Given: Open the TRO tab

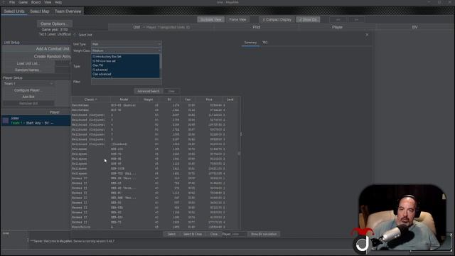Looking at the screenshot, I should pos(265,43).
